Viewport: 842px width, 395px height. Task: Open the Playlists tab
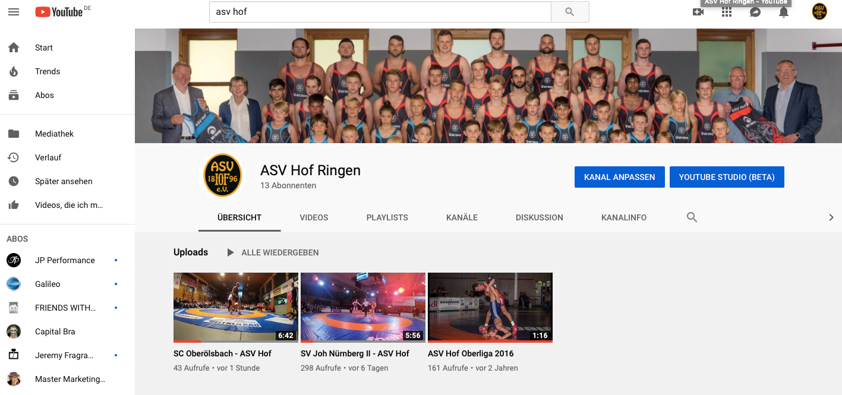[x=387, y=217]
